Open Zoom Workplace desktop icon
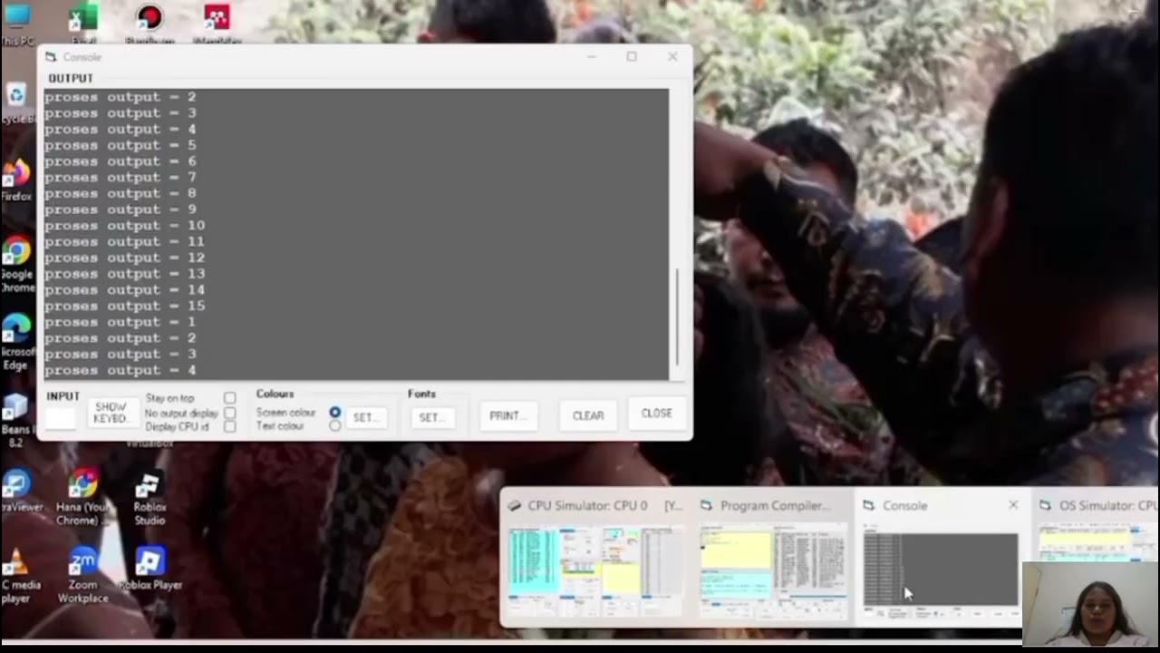The height and width of the screenshot is (653, 1160). pos(82,575)
